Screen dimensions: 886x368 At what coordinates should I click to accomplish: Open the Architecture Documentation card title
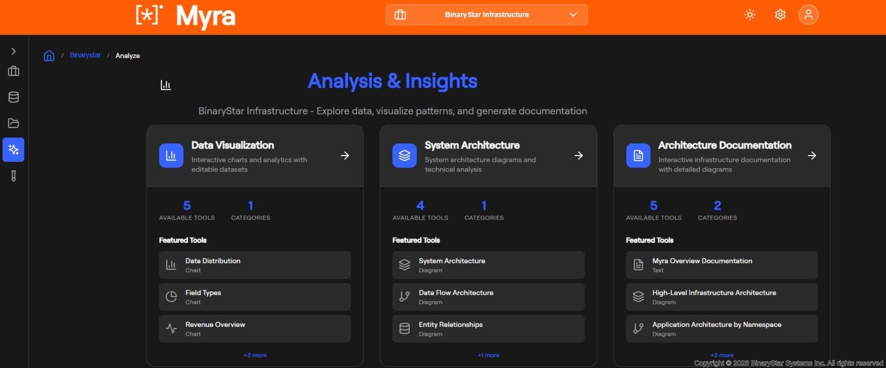point(725,145)
